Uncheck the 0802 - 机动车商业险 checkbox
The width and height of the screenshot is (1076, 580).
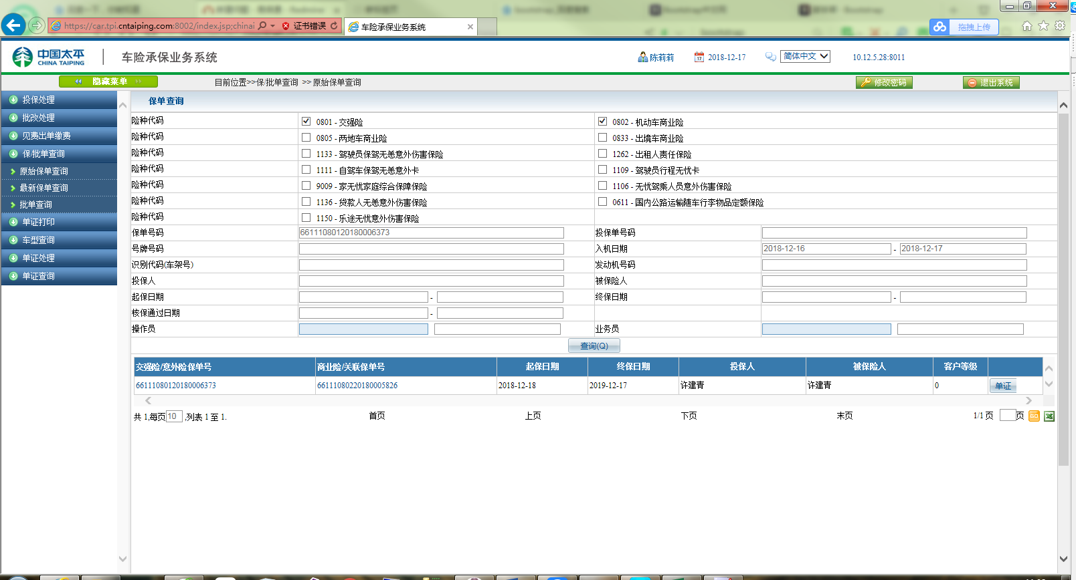click(602, 122)
